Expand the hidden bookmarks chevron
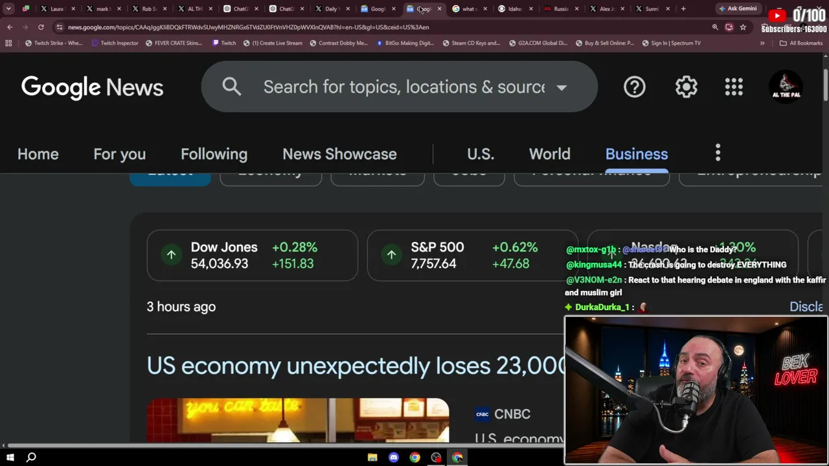Viewport: 829px width, 466px height. coord(762,43)
